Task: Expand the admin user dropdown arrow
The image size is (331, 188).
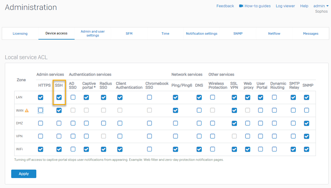Action: (327, 6)
